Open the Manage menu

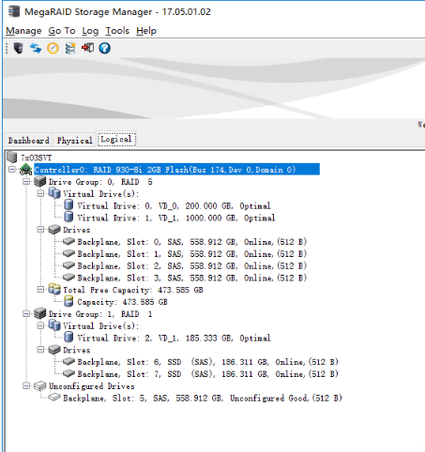coord(23,31)
